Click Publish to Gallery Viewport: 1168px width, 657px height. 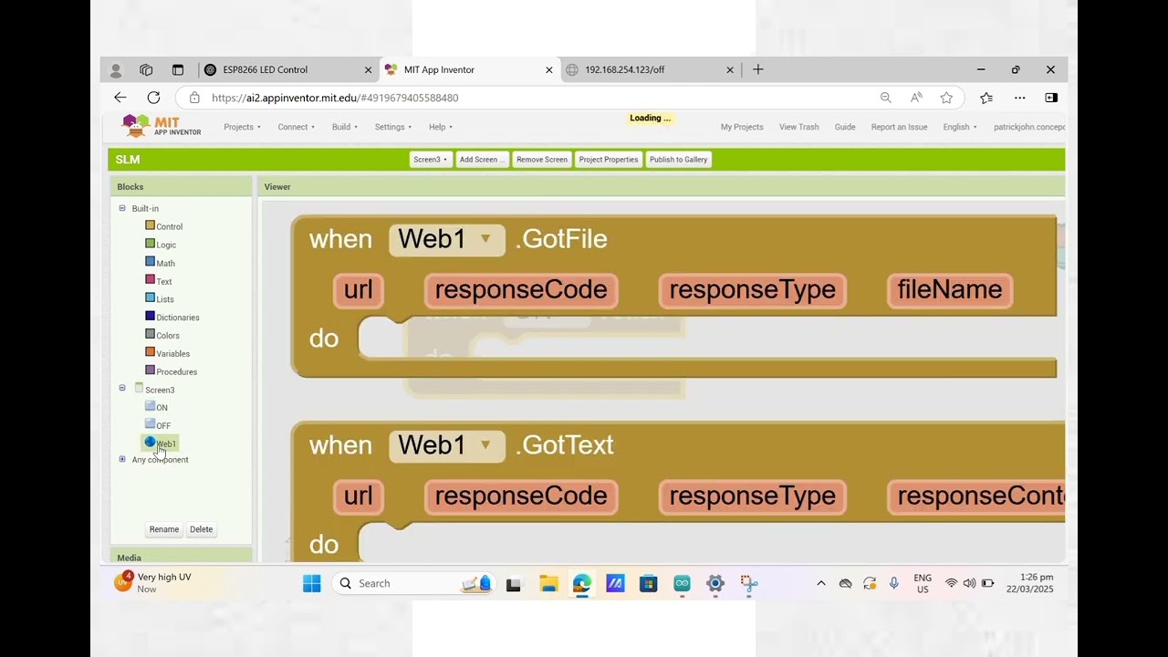coord(679,160)
